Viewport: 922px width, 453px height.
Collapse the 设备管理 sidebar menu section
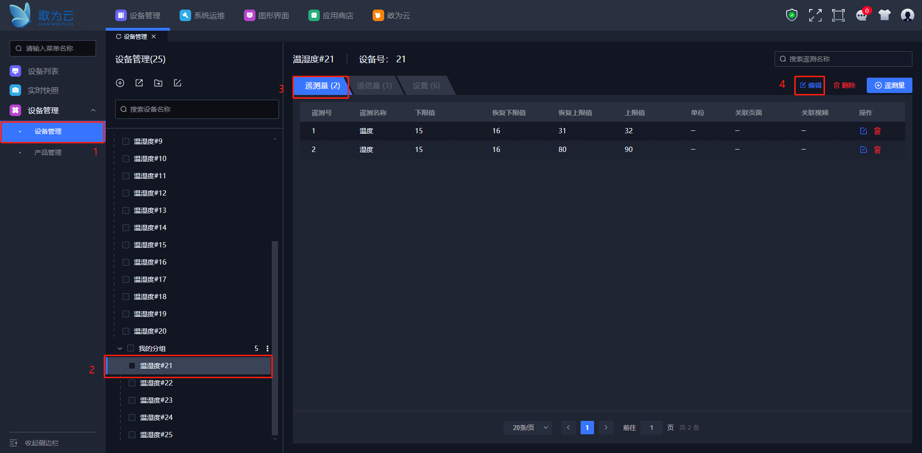point(93,110)
